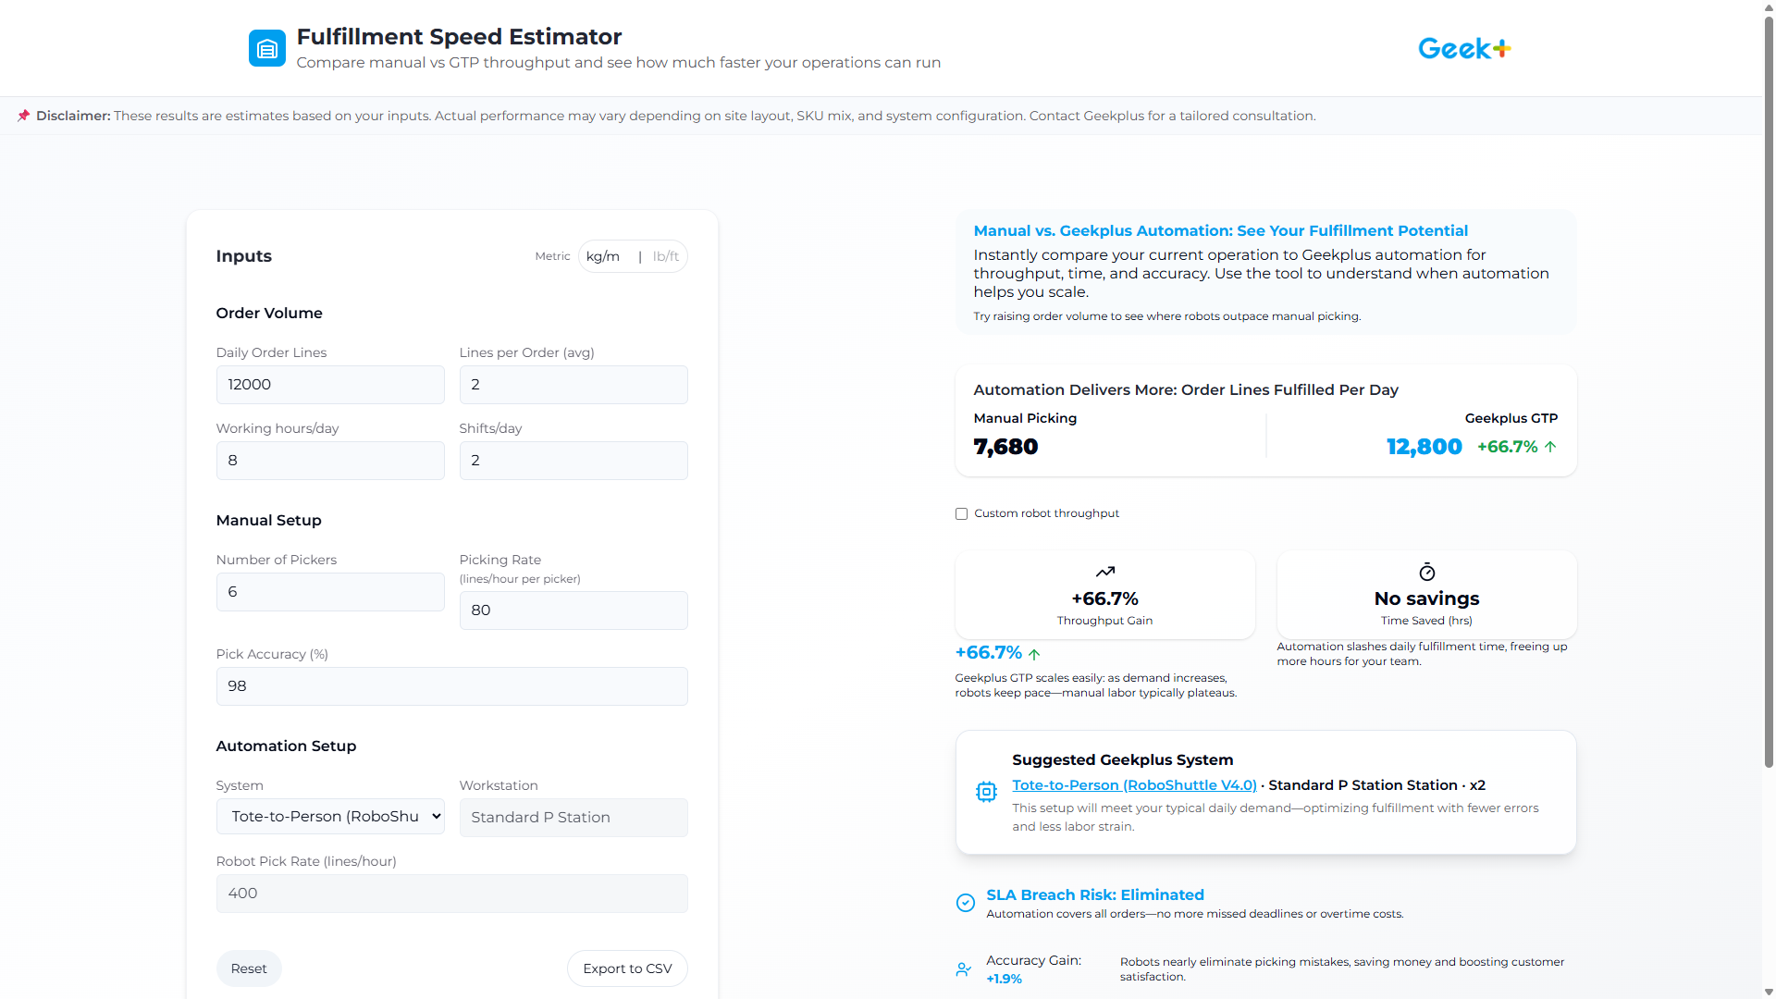Viewport: 1776px width, 999px height.
Task: Click the person icon next to Accuracy Gain
Action: (x=964, y=968)
